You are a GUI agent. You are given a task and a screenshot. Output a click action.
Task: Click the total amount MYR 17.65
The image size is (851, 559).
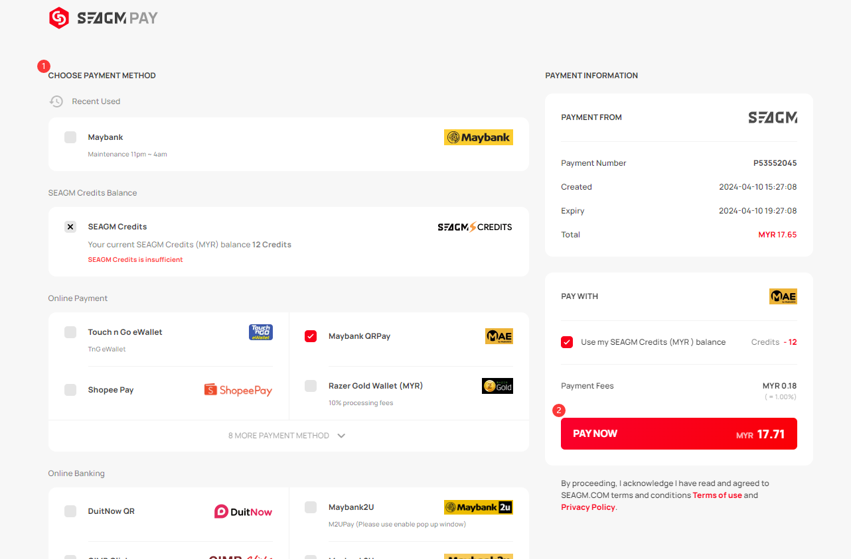[x=777, y=235]
